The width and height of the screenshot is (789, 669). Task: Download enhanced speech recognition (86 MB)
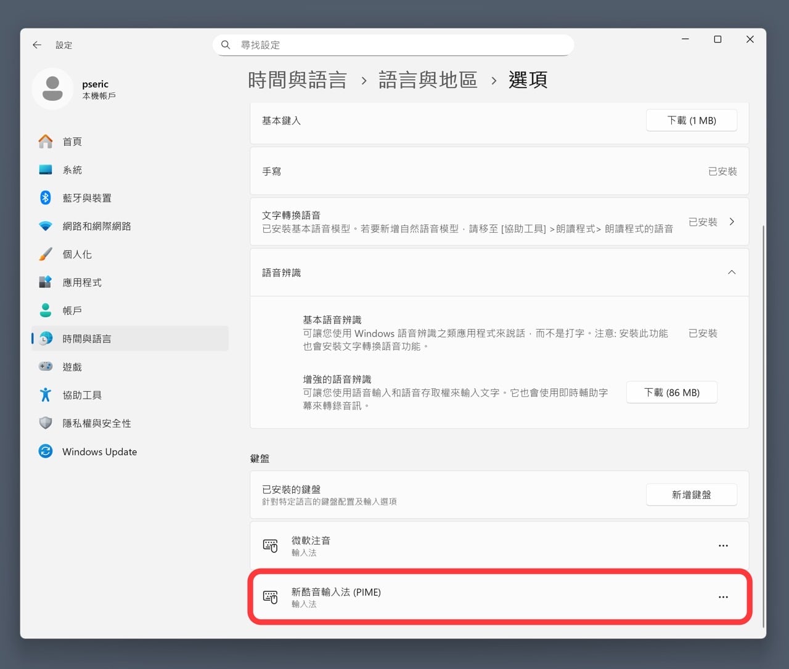point(672,392)
